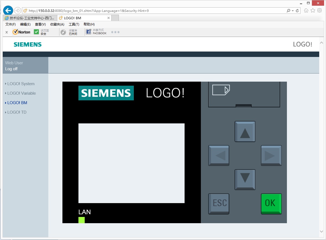Click the LOGO! left arrow key
Viewport: 326px width, 240px height.
click(x=219, y=156)
